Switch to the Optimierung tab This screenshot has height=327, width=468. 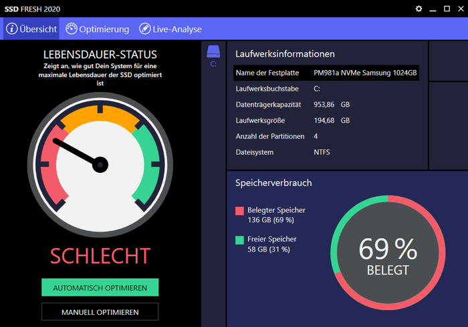[x=98, y=29]
